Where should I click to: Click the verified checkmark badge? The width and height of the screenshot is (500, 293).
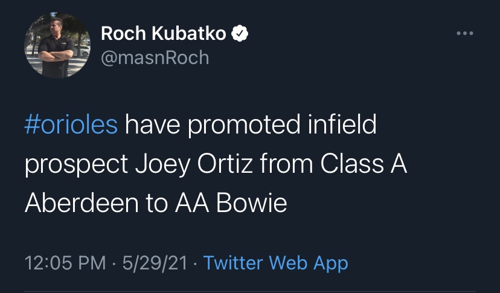(x=240, y=33)
